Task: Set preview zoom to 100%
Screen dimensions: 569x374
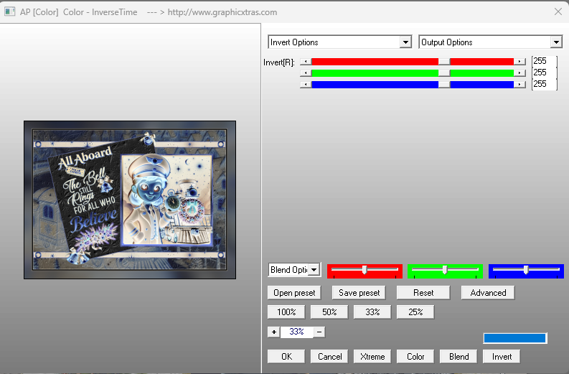Action: pos(286,312)
